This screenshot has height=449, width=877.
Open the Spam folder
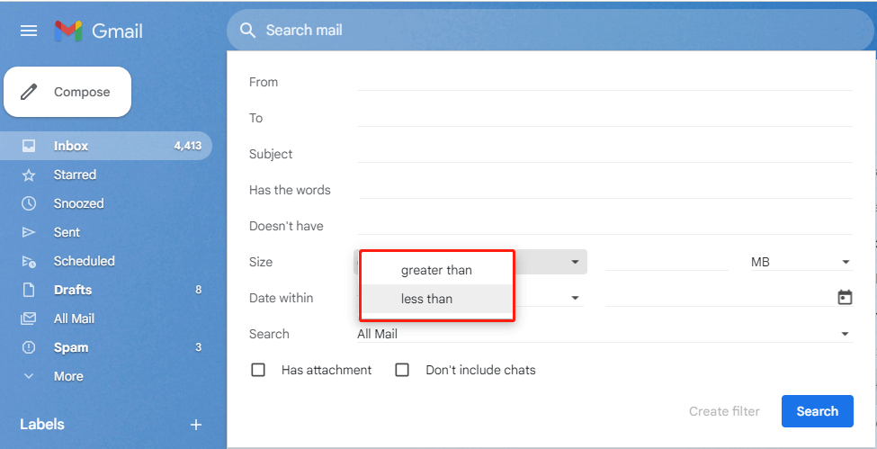(70, 347)
